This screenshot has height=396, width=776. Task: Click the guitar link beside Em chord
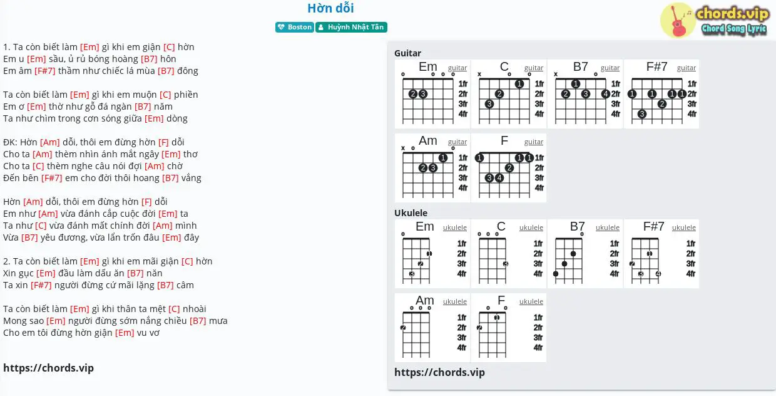pyautogui.click(x=457, y=68)
